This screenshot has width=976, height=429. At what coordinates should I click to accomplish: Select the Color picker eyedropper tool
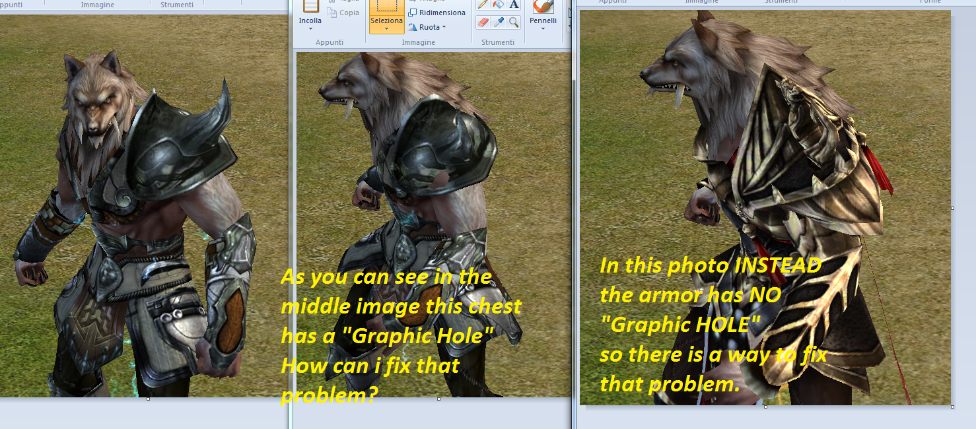pos(499,22)
